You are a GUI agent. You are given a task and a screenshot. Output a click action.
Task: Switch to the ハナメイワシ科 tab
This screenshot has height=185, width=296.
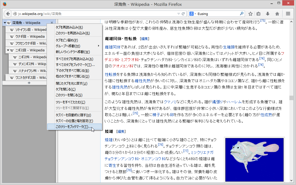[28, 71]
